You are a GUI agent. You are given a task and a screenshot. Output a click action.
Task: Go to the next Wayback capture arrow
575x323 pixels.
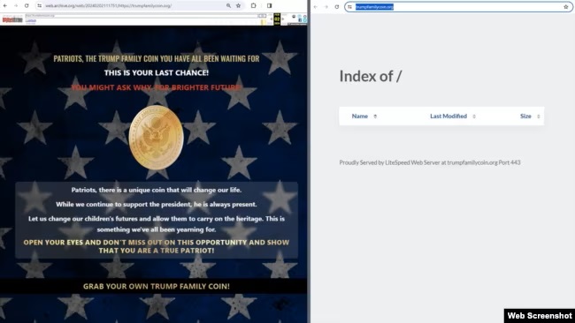283,19
